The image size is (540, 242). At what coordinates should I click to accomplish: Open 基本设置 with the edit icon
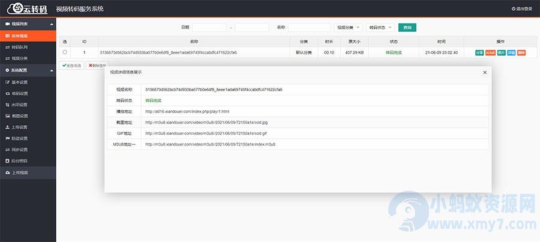28,82
